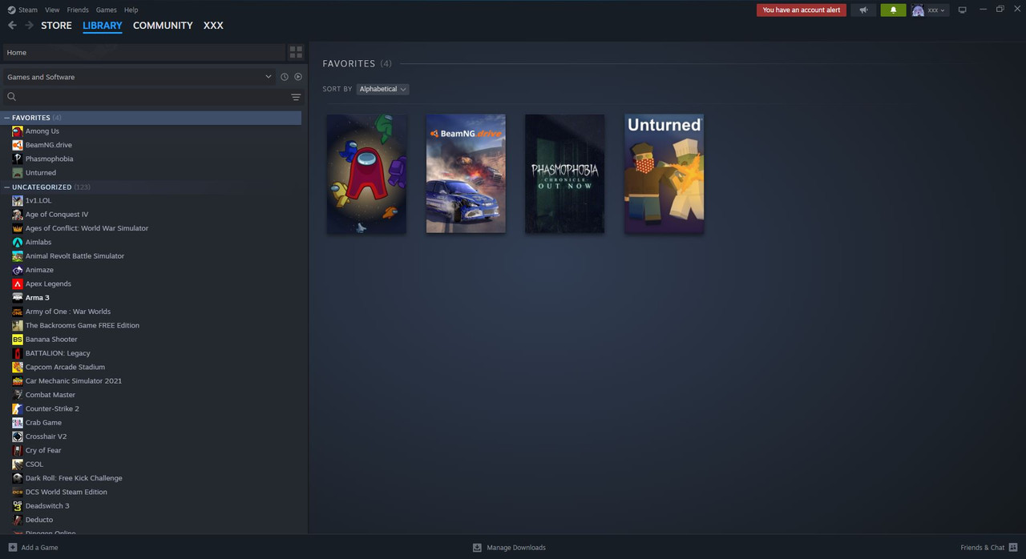This screenshot has width=1026, height=559.
Task: Click the forward navigation arrow
Action: (x=29, y=26)
